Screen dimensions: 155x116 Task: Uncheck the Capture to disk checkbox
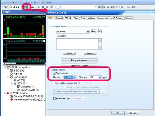click(54, 73)
